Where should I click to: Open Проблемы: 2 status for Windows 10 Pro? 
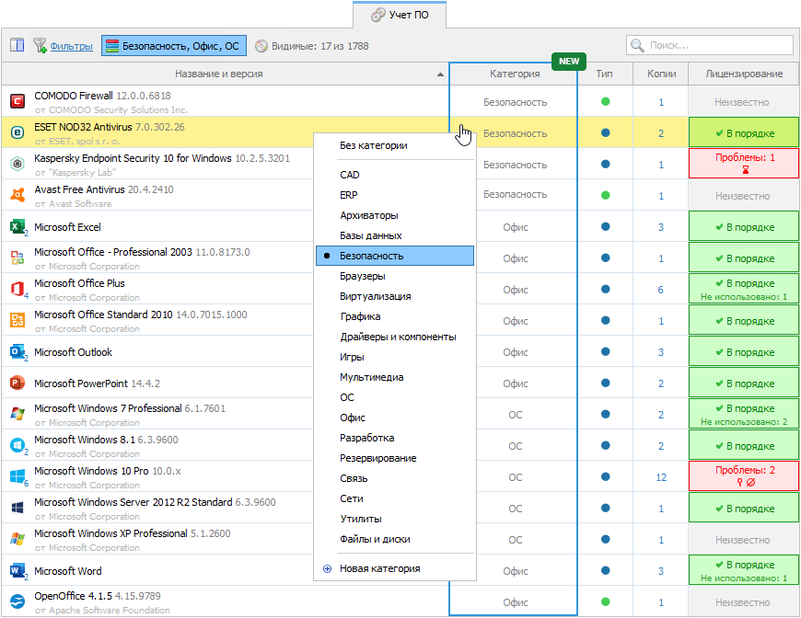pyautogui.click(x=744, y=476)
